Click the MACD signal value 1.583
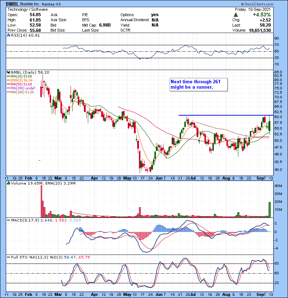Screen dimensions: 288x298 tap(61, 220)
